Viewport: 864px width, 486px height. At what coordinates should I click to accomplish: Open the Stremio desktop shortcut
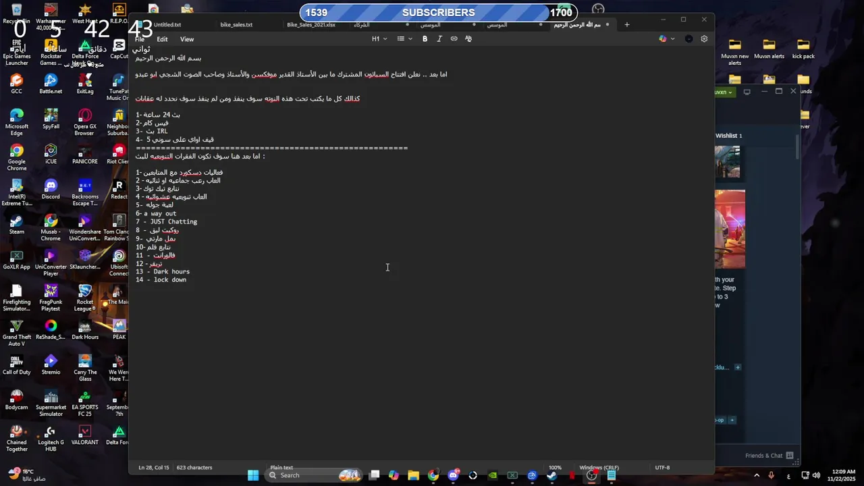51,364
